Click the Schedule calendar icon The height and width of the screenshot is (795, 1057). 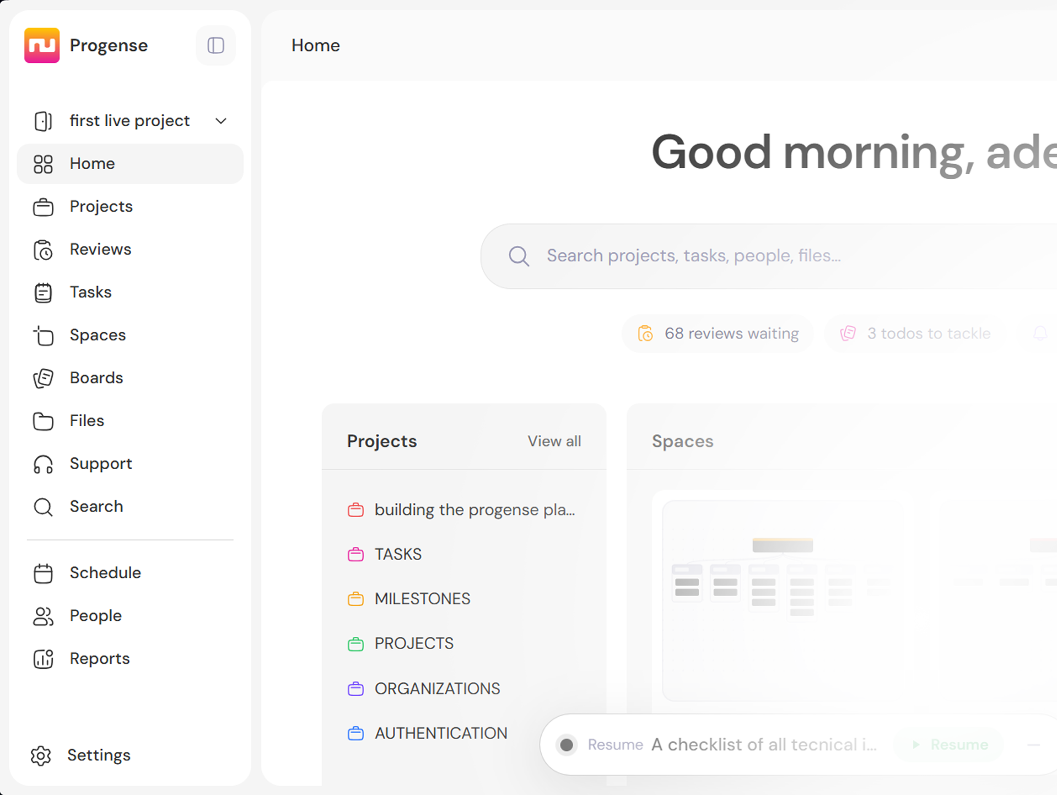(43, 573)
